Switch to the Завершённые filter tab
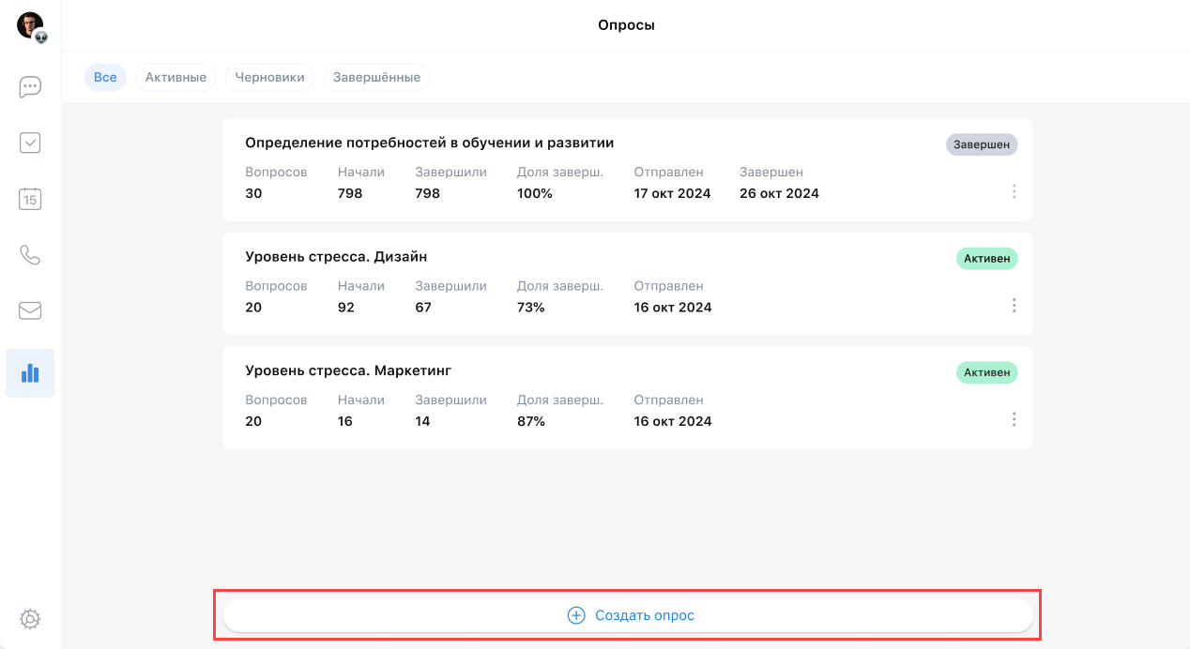This screenshot has width=1190, height=649. pyautogui.click(x=376, y=77)
